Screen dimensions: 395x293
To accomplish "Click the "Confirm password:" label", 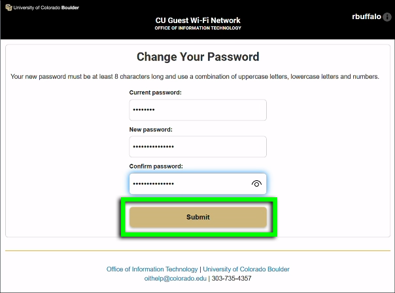I will [x=156, y=166].
